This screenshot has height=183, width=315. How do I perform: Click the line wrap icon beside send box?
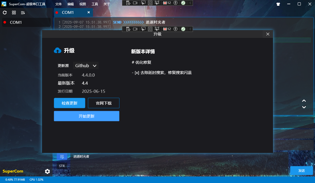point(62,157)
